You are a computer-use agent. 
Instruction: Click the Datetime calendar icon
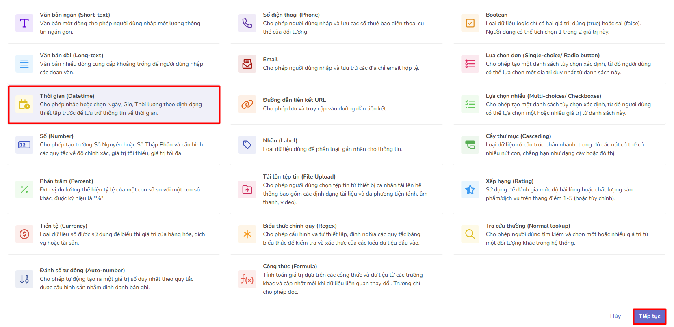[24, 104]
